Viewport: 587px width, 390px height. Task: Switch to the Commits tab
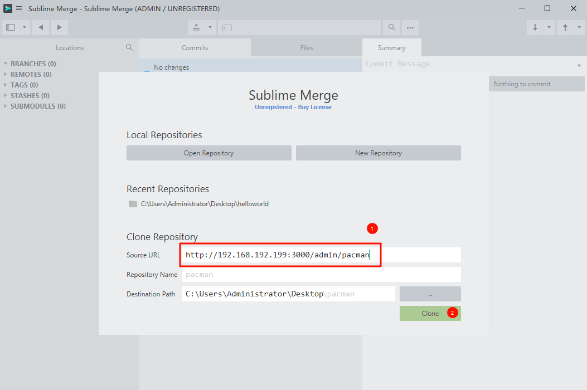[195, 48]
